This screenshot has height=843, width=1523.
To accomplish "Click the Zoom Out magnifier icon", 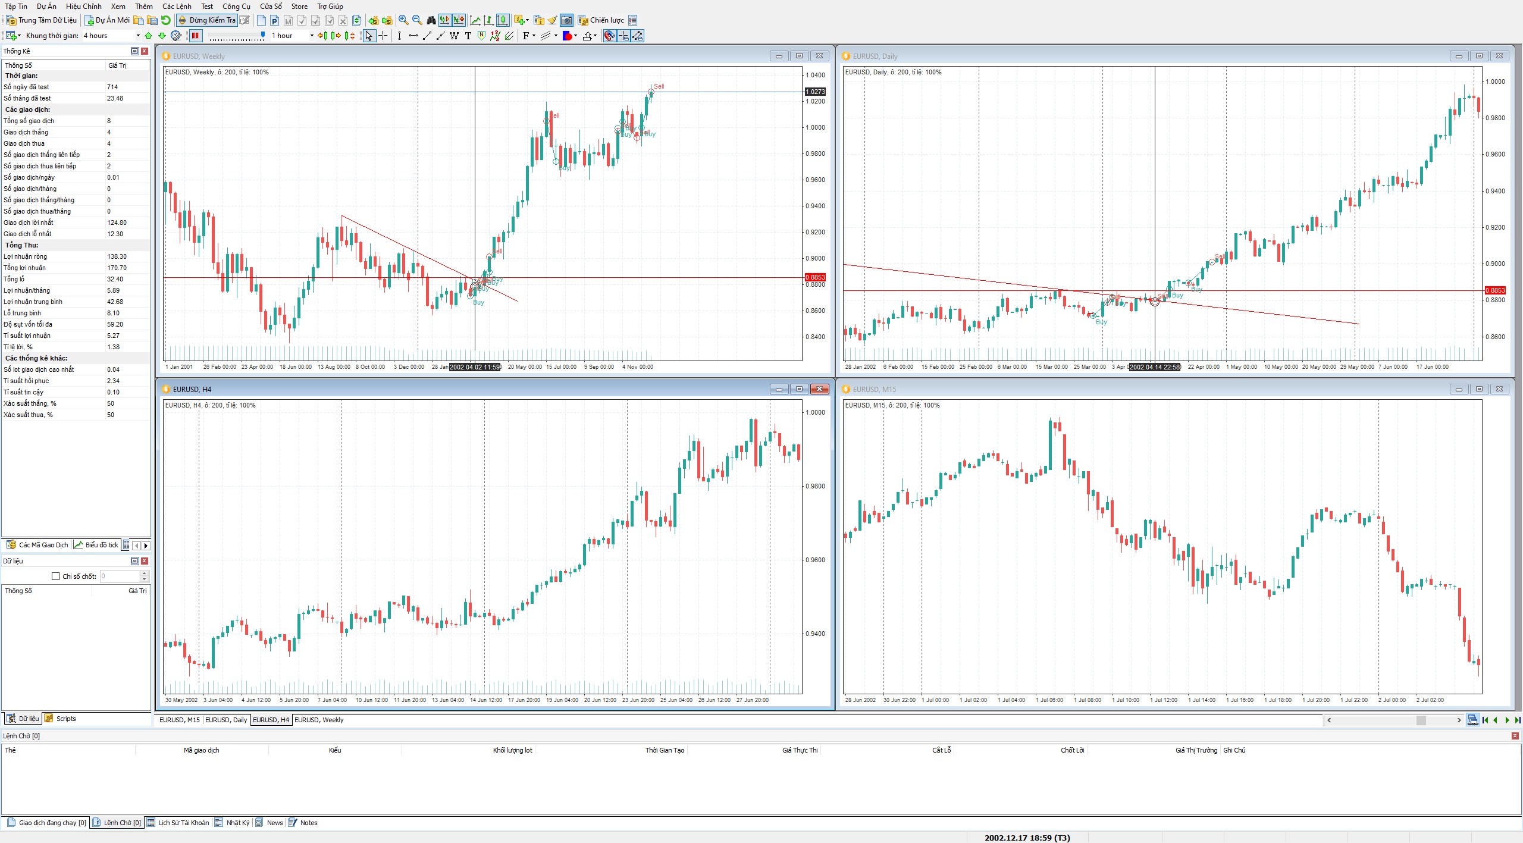I will (417, 20).
